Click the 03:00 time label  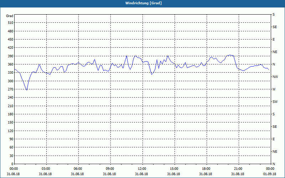coord(46,169)
